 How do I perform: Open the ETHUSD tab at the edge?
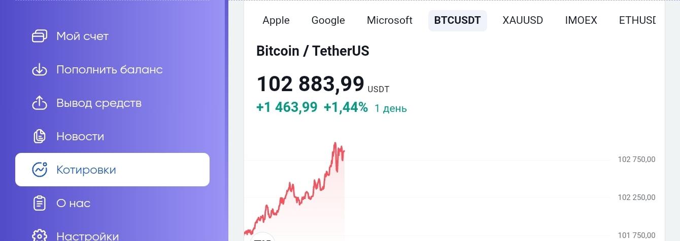[x=637, y=21]
